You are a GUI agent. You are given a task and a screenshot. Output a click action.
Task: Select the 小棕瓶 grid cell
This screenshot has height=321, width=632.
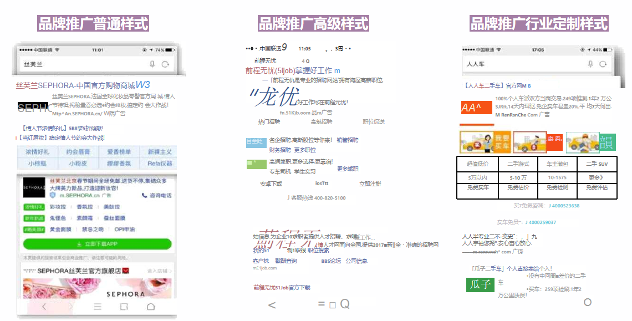[37, 164]
